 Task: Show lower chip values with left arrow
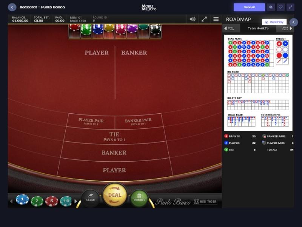coord(11,201)
